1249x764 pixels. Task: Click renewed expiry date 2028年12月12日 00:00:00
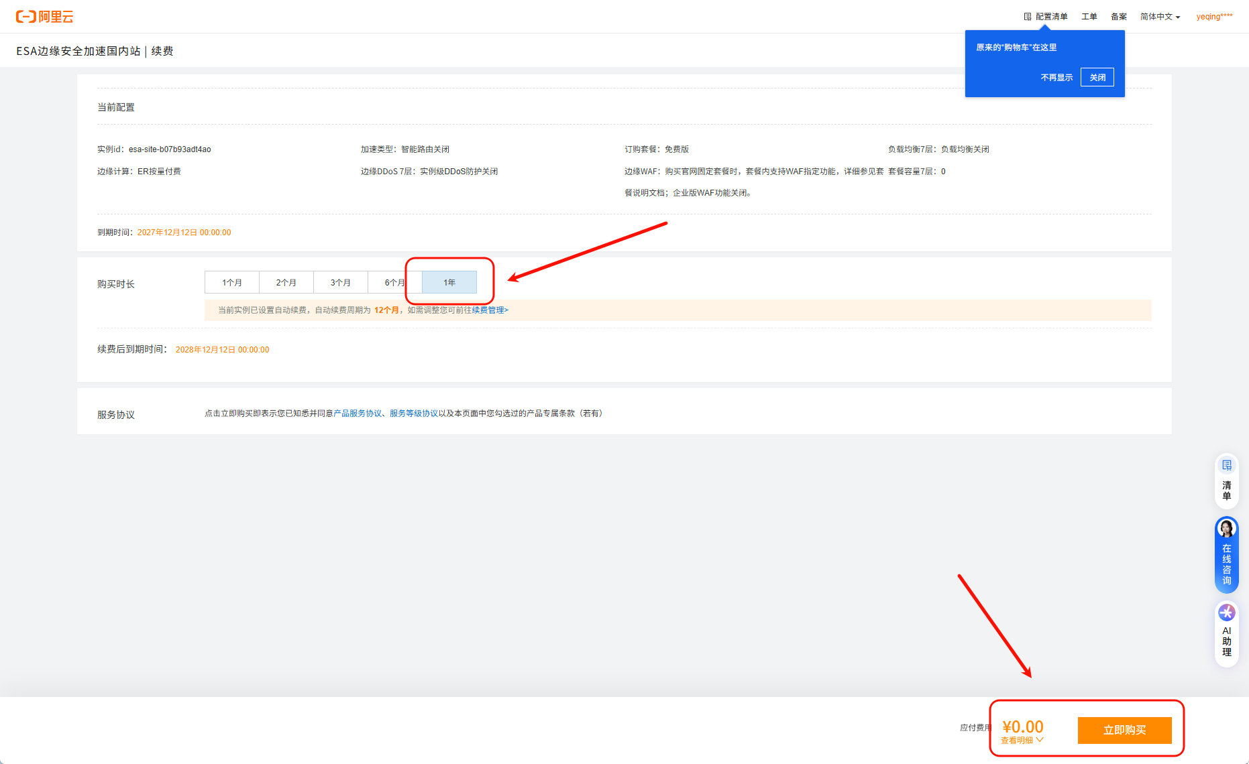point(222,350)
